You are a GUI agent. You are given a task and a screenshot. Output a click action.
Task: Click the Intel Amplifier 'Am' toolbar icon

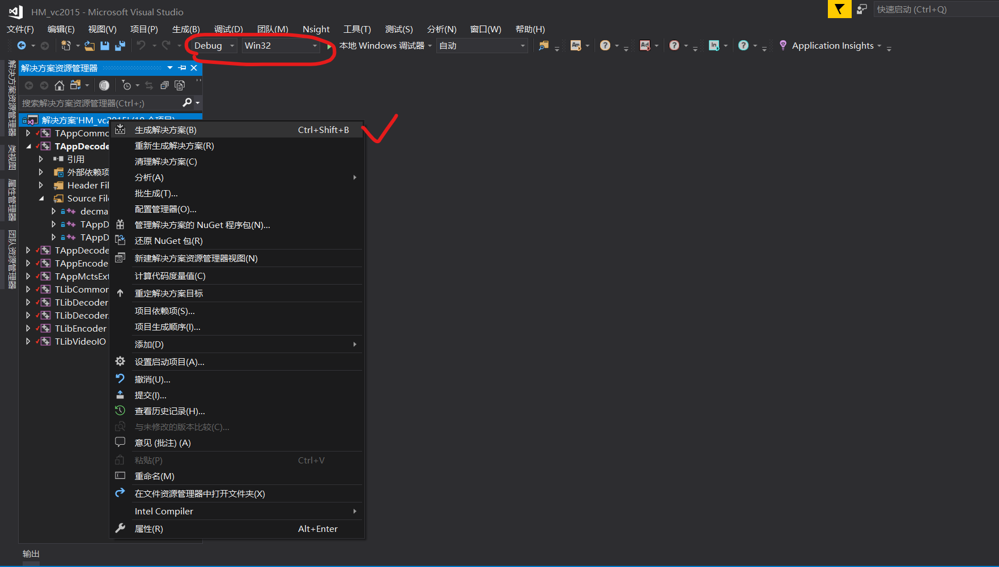click(576, 46)
